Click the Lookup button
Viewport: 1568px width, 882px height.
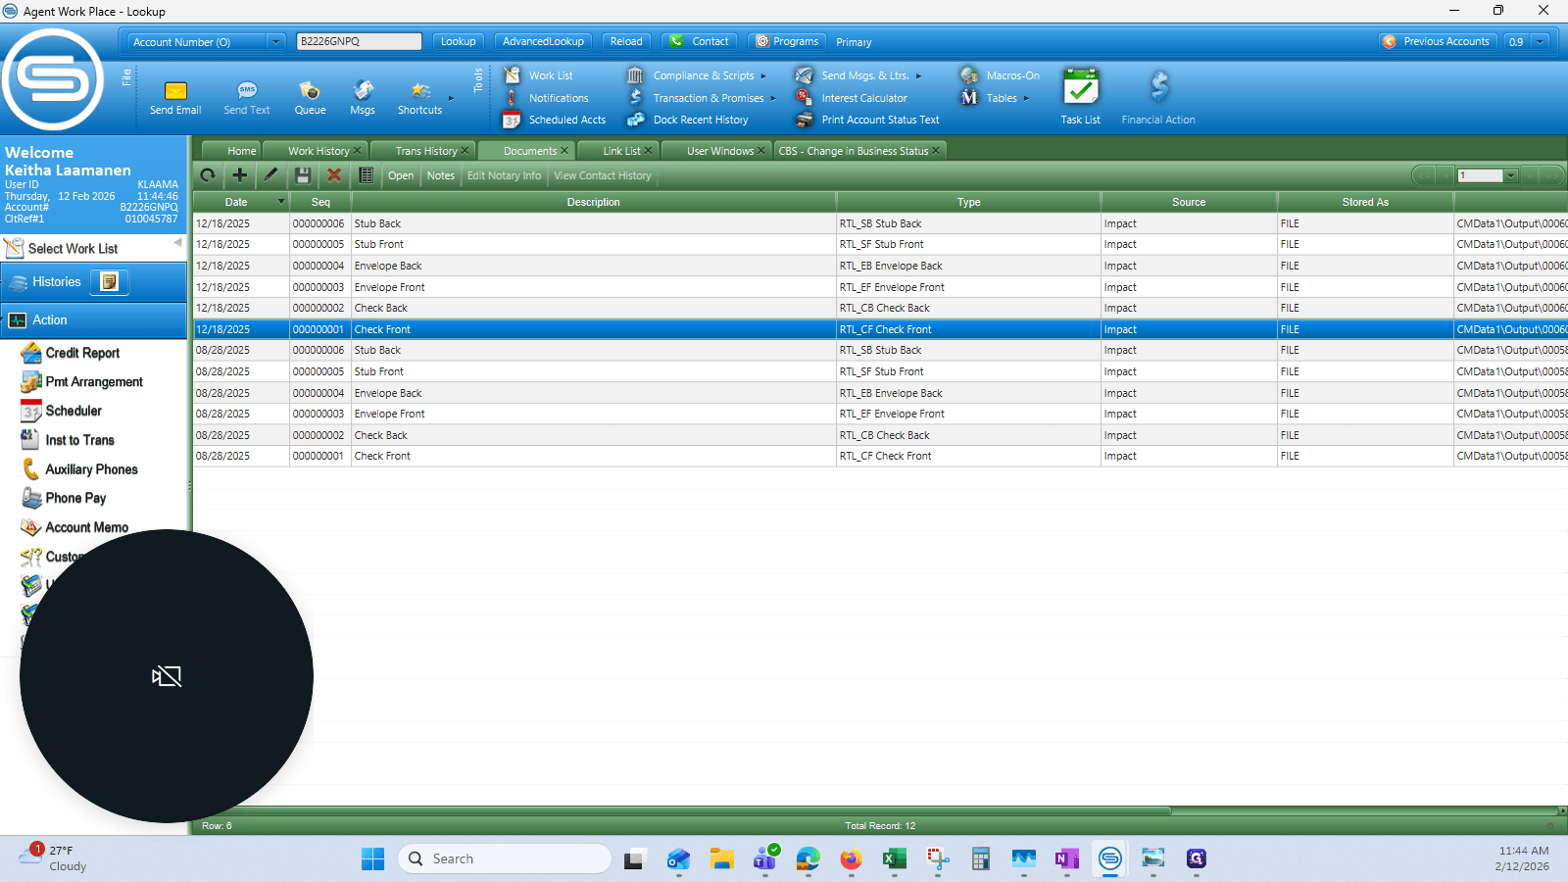tap(458, 41)
